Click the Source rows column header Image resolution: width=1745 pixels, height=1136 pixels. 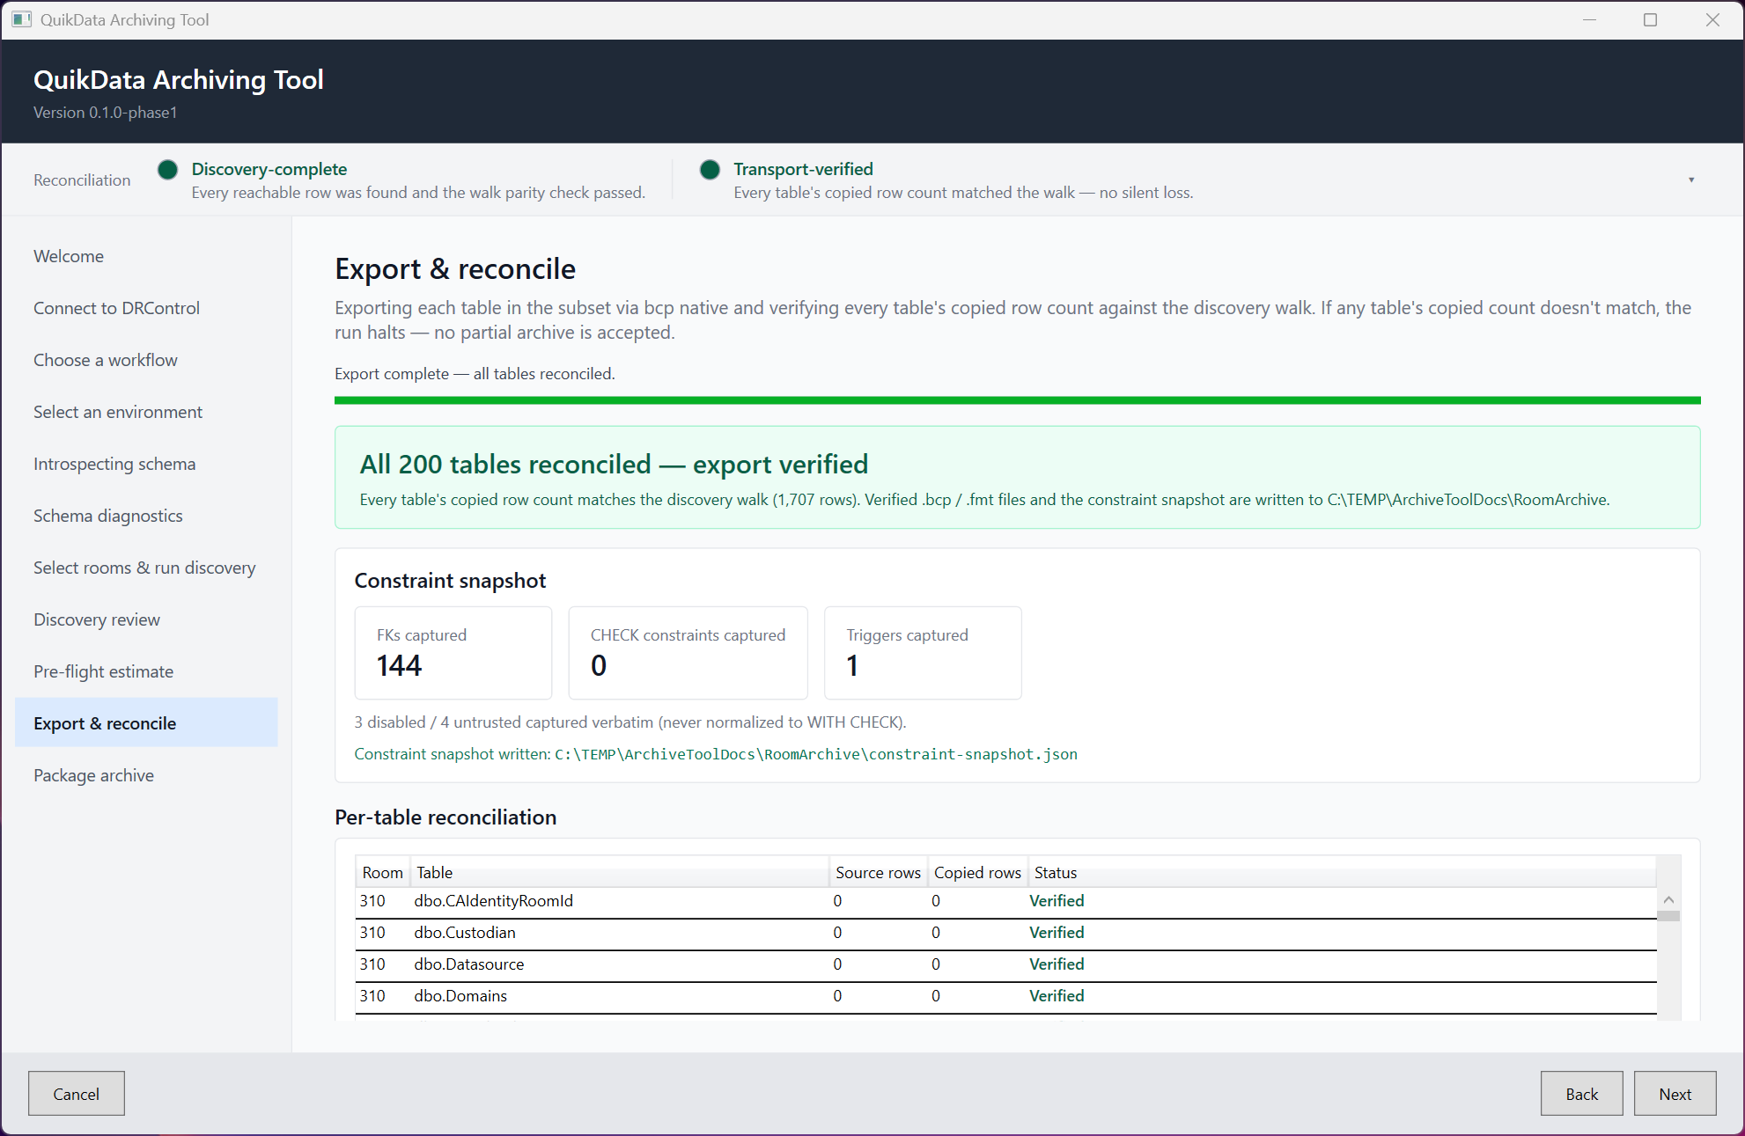[878, 872]
